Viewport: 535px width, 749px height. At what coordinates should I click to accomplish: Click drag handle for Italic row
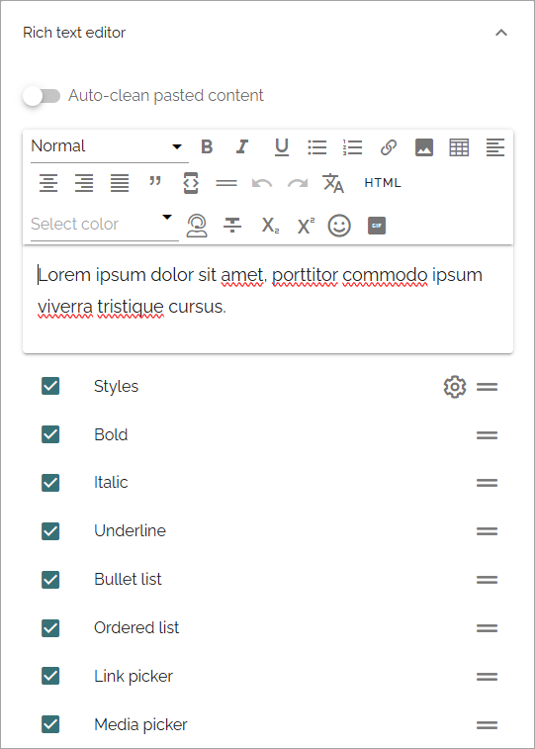point(487,483)
